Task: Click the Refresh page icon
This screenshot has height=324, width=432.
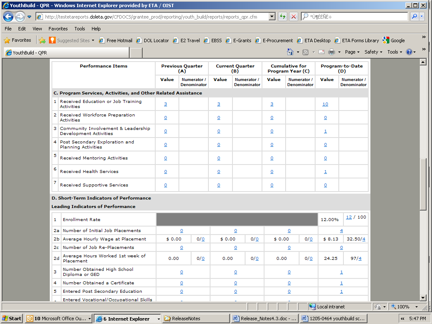Action: 282,17
